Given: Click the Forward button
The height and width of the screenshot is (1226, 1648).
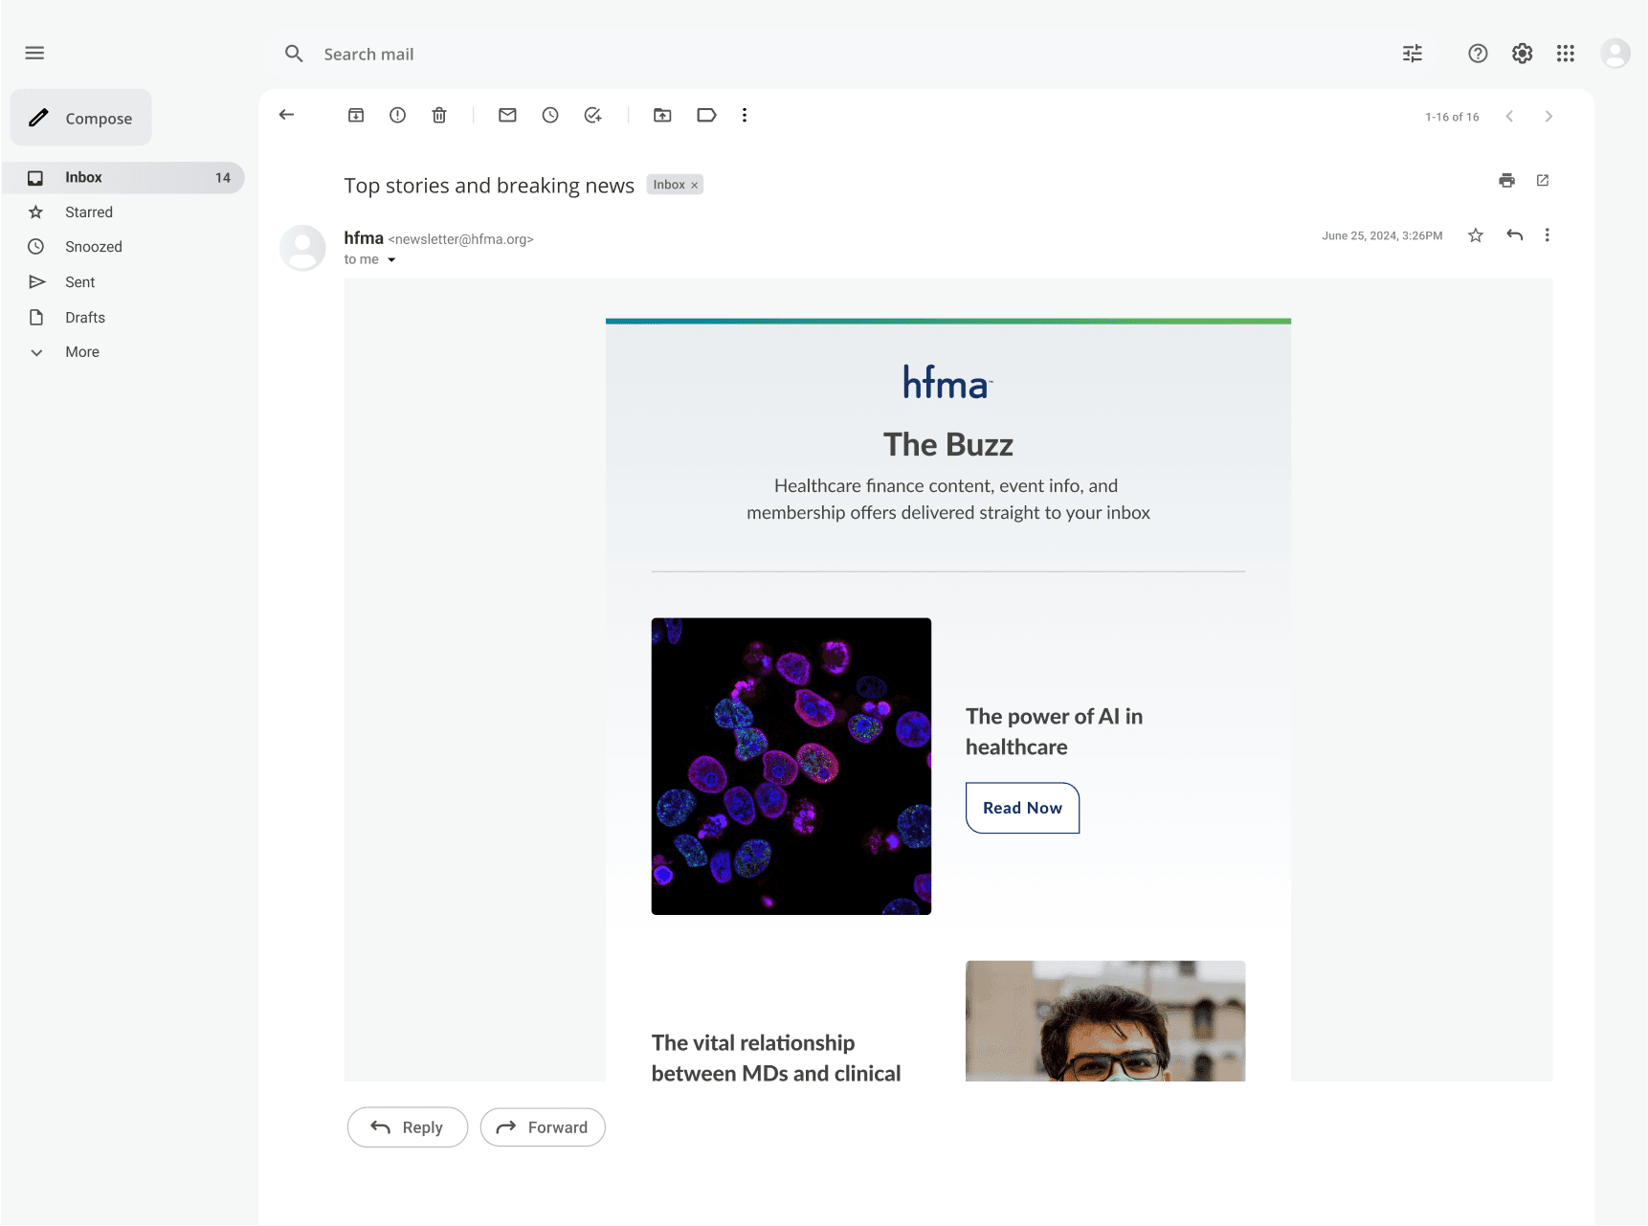Looking at the screenshot, I should (x=543, y=1127).
